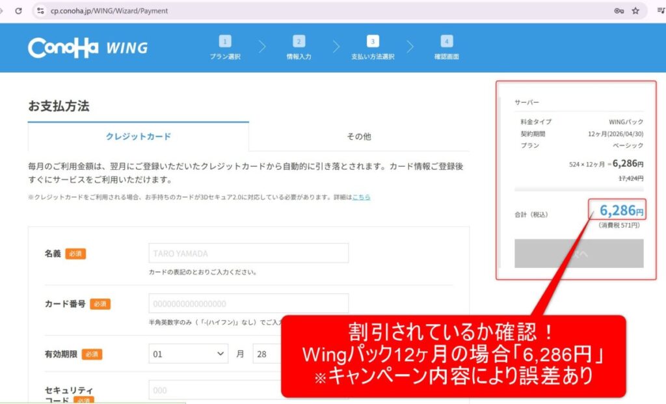Viewport: 666px width, 404px height.
Task: Go to step 4 確認画面
Action: [x=446, y=47]
